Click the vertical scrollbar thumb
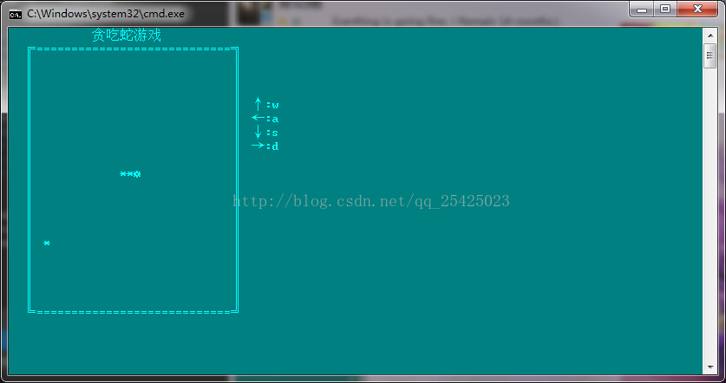Viewport: 726px width, 383px height. click(x=710, y=56)
